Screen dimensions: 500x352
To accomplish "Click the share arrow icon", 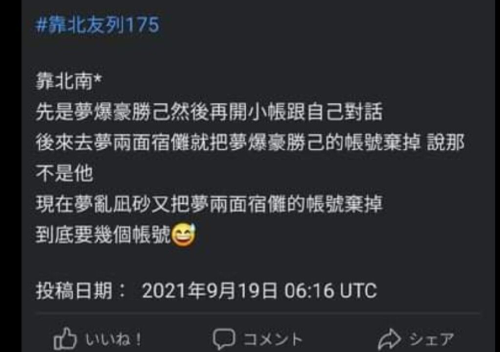I will tap(390, 339).
